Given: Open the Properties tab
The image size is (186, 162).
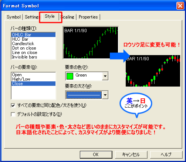Looking at the screenshot, I should tap(88, 17).
